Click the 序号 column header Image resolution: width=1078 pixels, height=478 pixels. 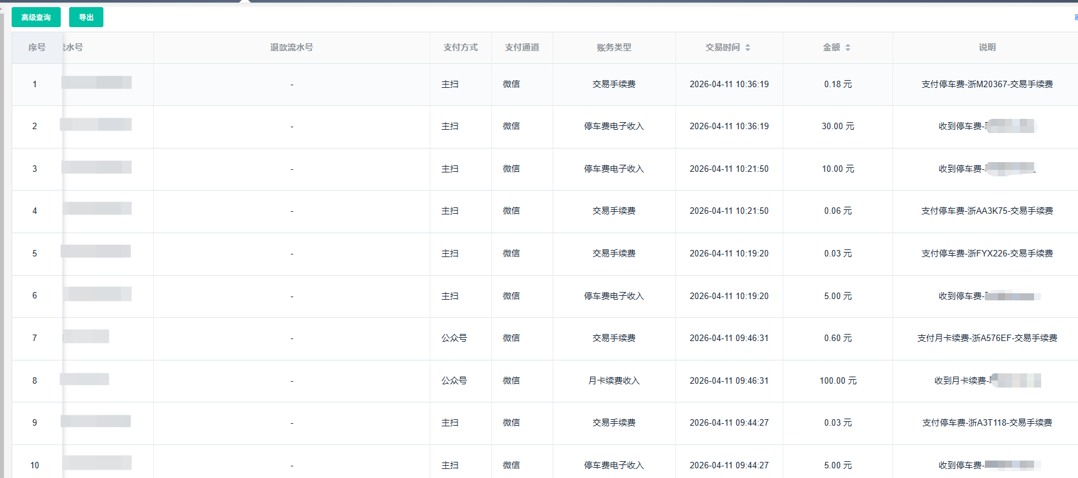(x=37, y=47)
